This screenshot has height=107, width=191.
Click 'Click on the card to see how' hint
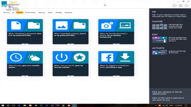pyautogui.click(x=168, y=99)
